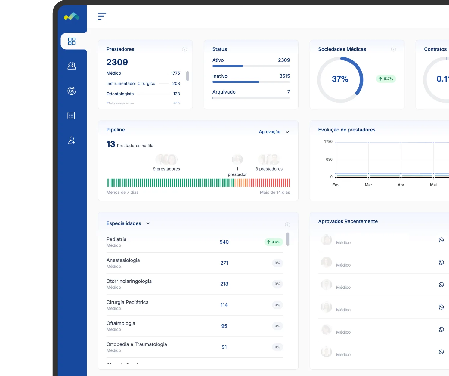
Task: Click the add user icon in sidebar
Action: tap(72, 140)
